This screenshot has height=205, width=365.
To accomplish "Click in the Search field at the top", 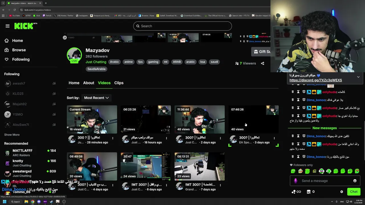I will 182,26.
